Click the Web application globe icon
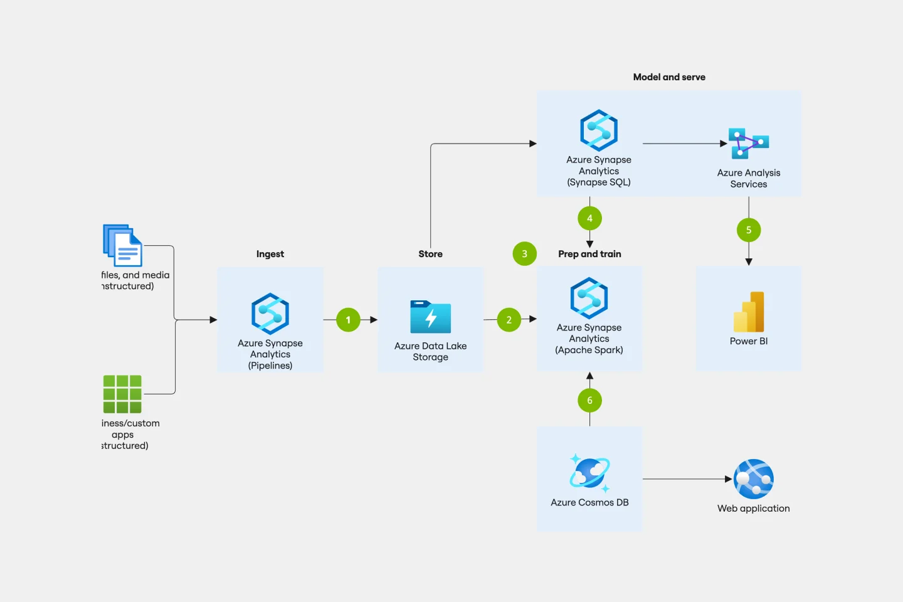Screen dimensions: 903x602 coord(754,479)
